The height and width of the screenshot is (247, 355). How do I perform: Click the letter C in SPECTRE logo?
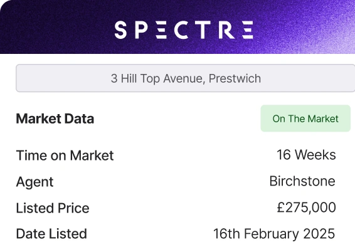tap(181, 30)
